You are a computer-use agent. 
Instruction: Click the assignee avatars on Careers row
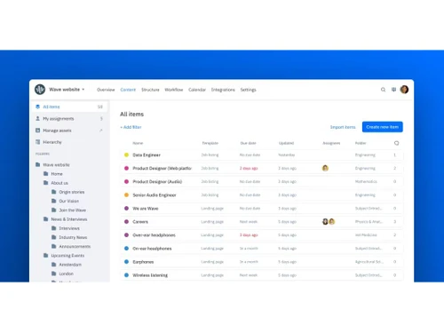coord(329,221)
